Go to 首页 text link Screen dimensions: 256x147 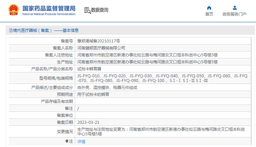(209, 14)
